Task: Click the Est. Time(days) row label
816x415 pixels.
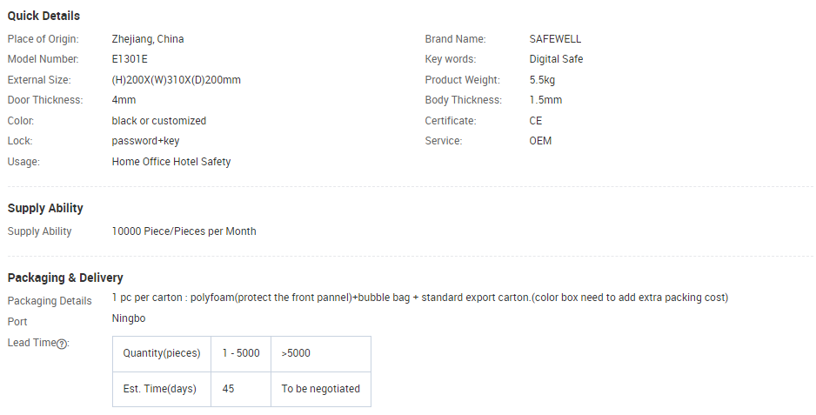Action: (x=162, y=389)
